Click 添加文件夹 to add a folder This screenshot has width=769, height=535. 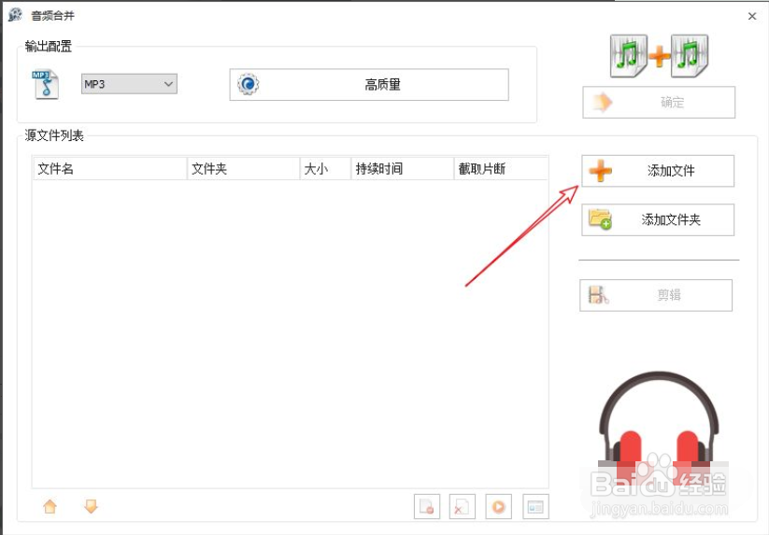(658, 220)
